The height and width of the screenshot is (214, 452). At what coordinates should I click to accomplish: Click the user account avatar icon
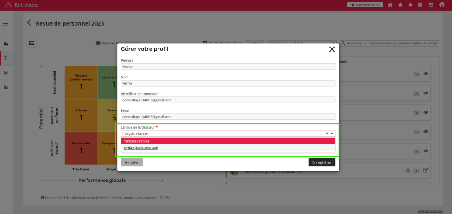tap(442, 5)
